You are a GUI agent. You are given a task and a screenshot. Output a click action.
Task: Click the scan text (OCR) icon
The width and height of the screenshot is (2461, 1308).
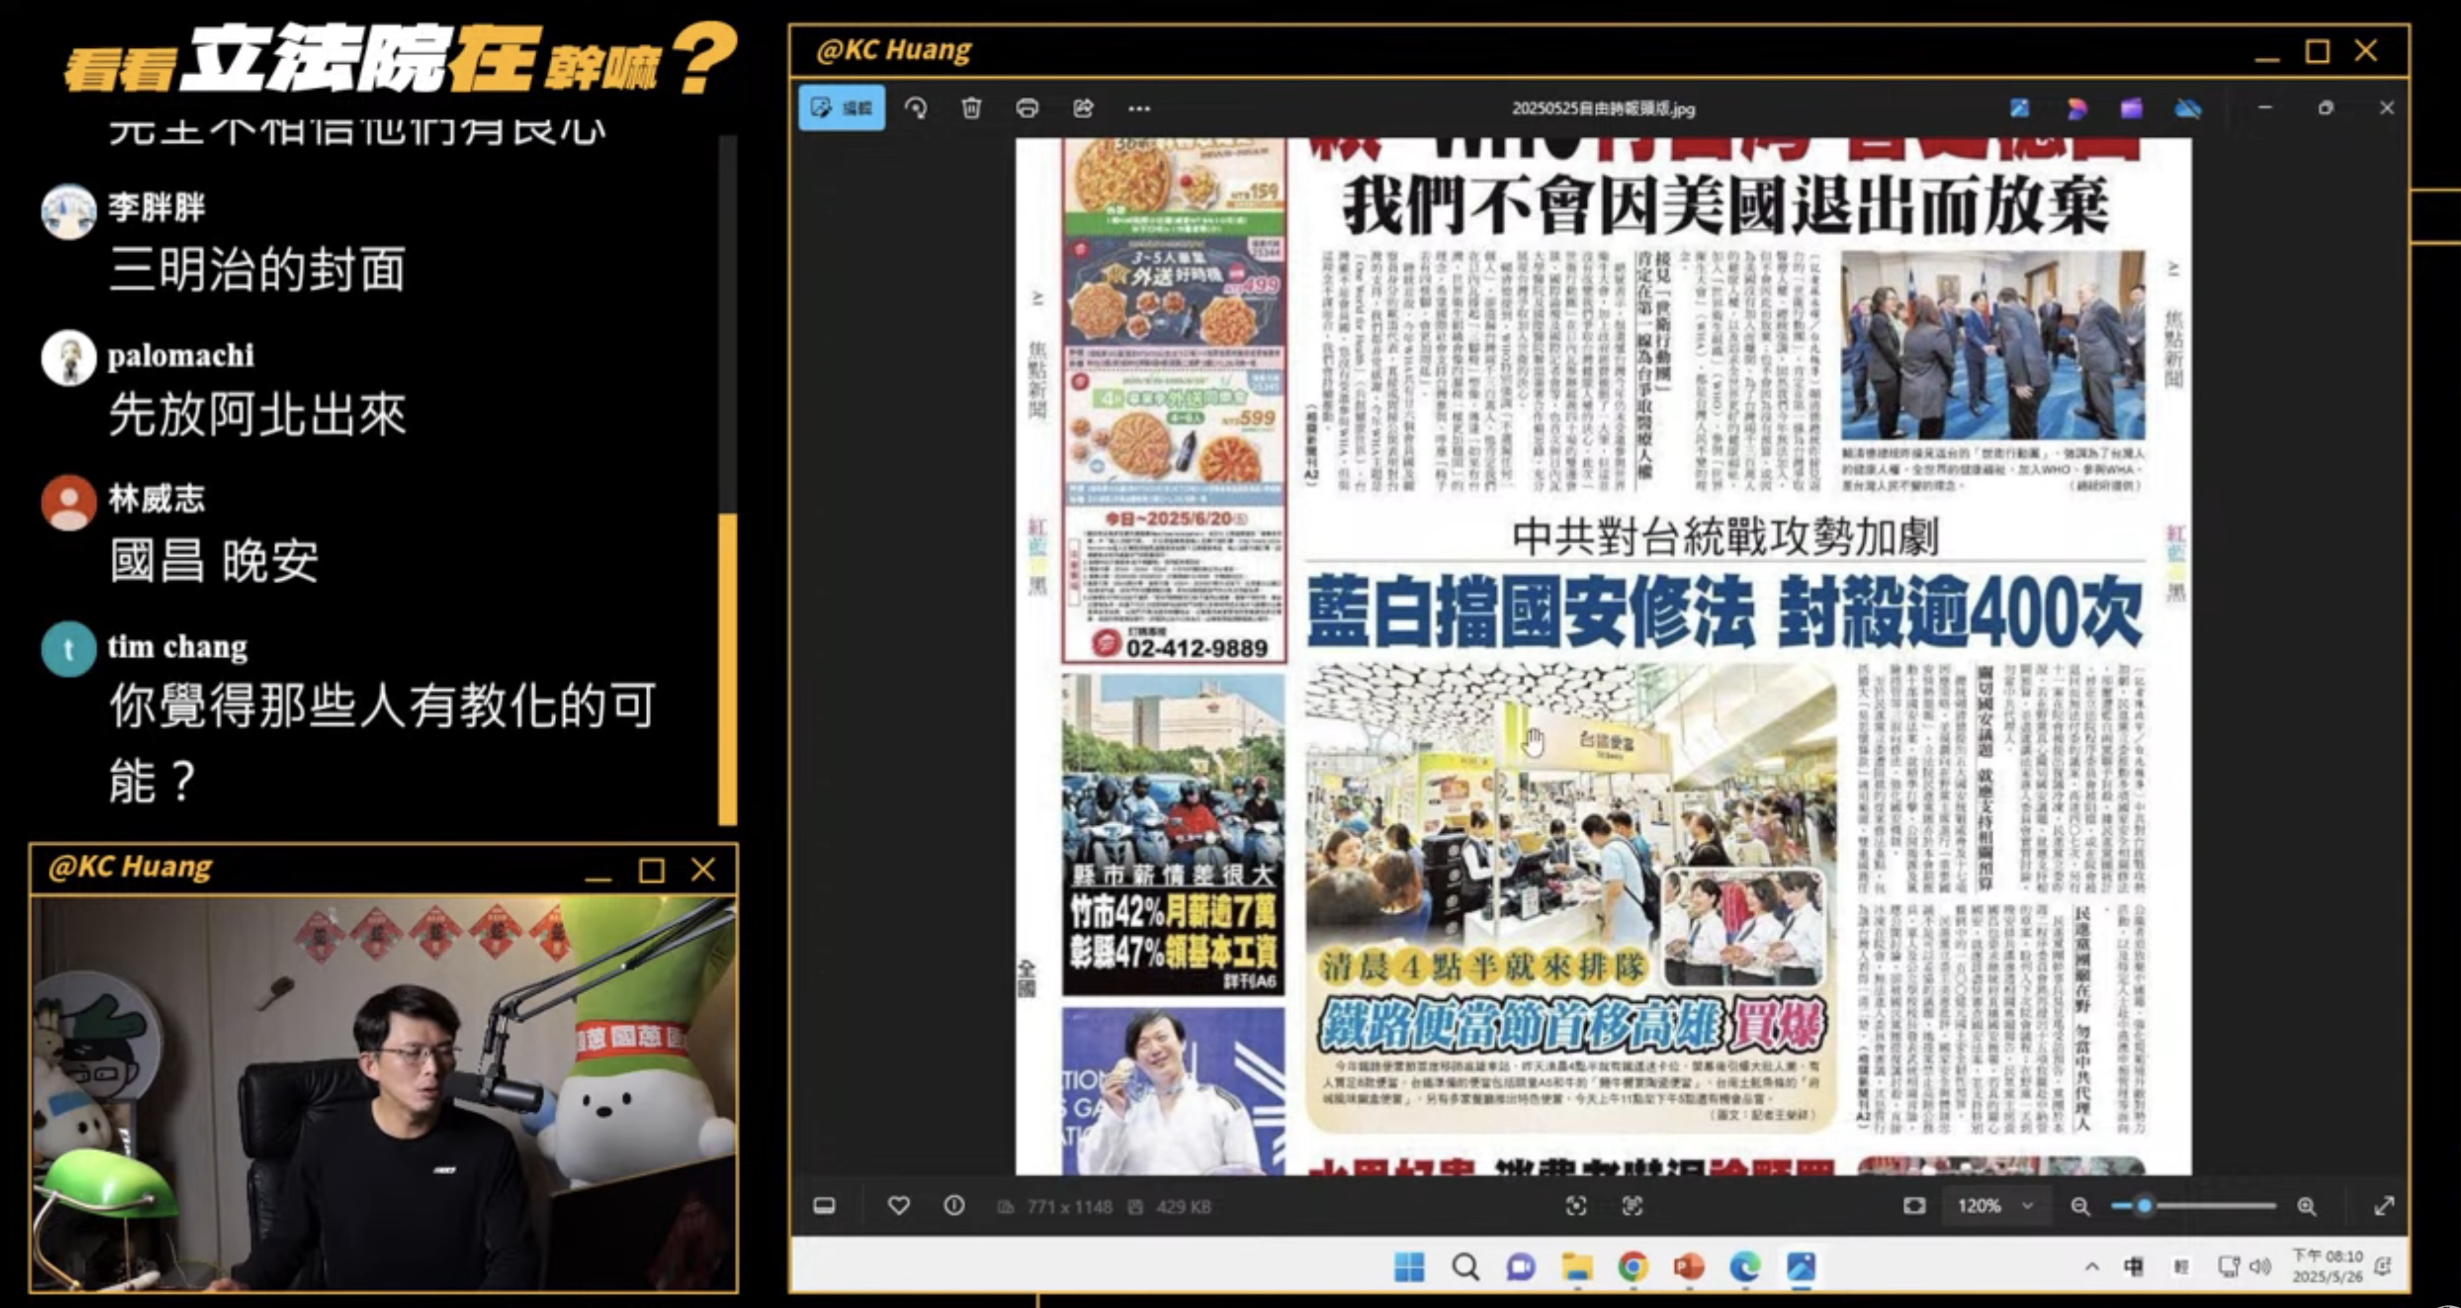pos(1633,1206)
